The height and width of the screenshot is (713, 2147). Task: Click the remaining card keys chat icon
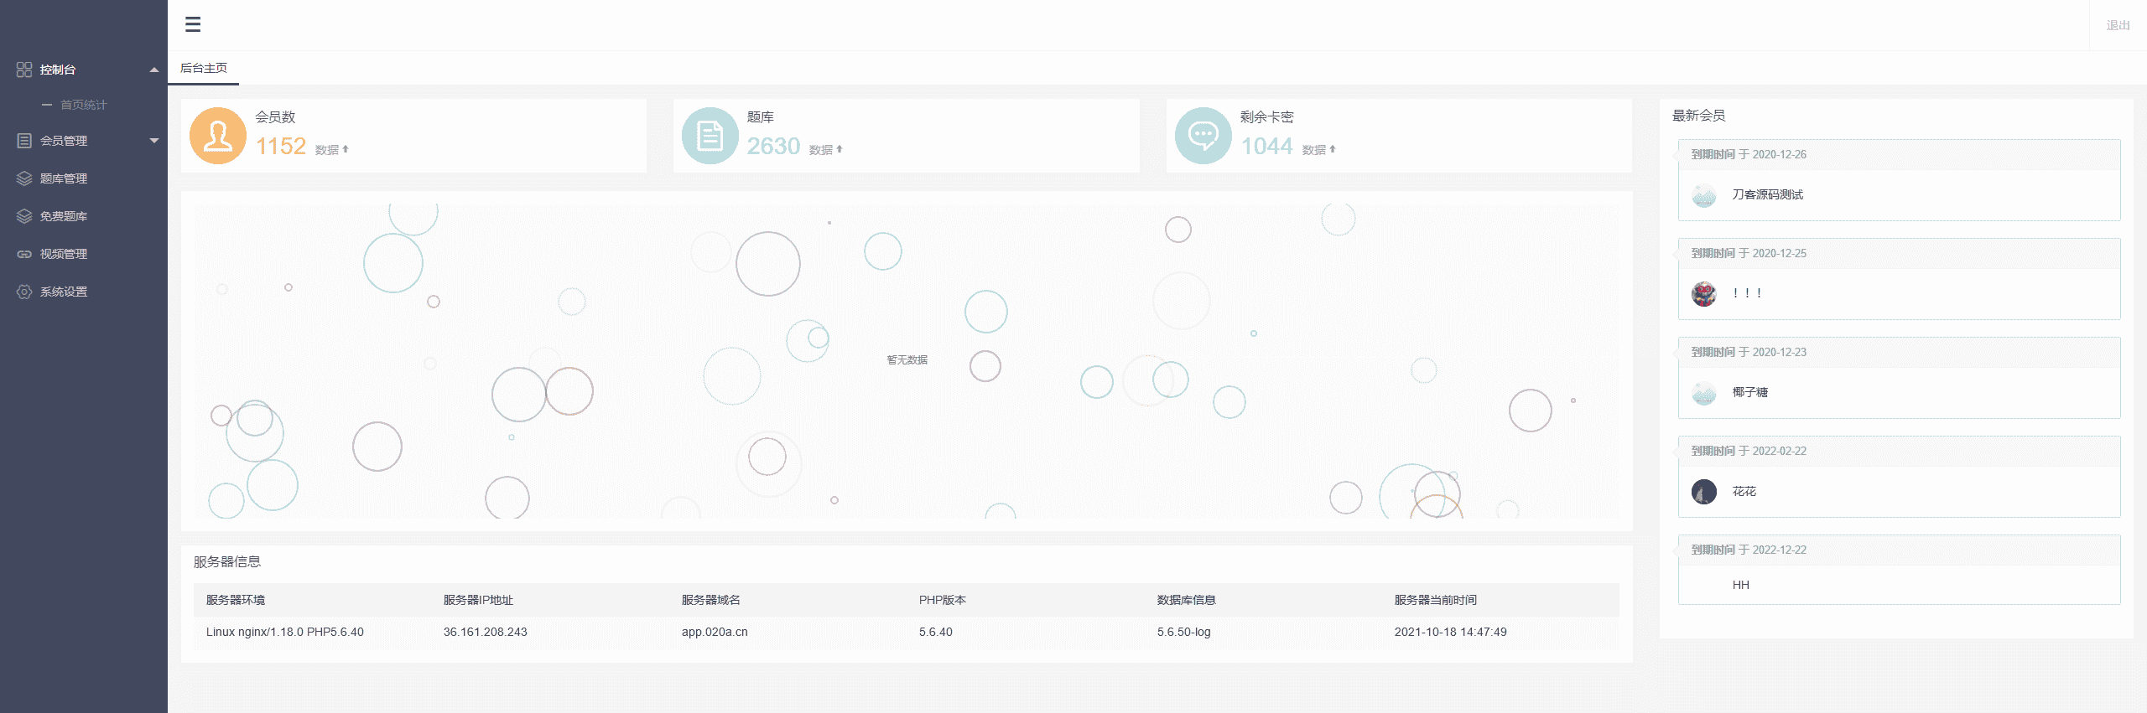1203,136
